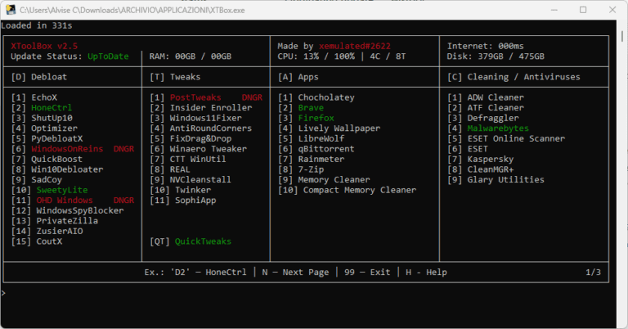Select CTT WinUtil entry
The height and width of the screenshot is (329, 628).
click(x=188, y=159)
